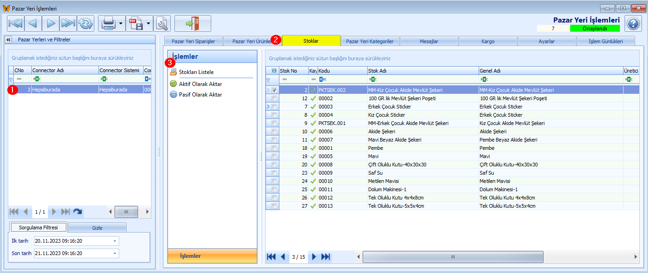Click the printer icon in toolbar
Screen dimensions: 648x273
pos(109,23)
